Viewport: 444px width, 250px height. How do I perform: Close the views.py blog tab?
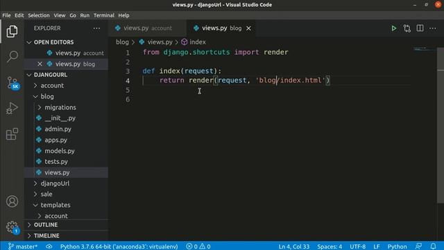point(248,28)
